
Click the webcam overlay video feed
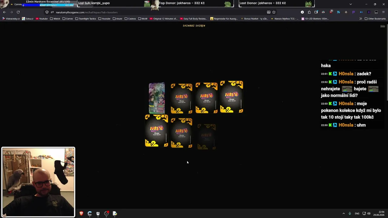[x=38, y=182]
